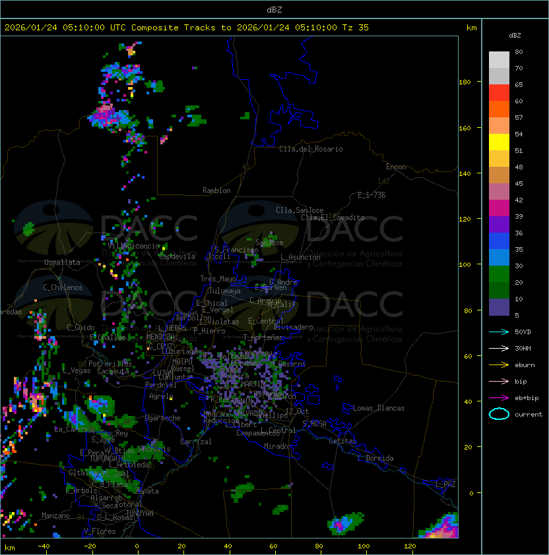
Task: Pick the bright yellow dBZ scale swatch
Action: pos(499,142)
